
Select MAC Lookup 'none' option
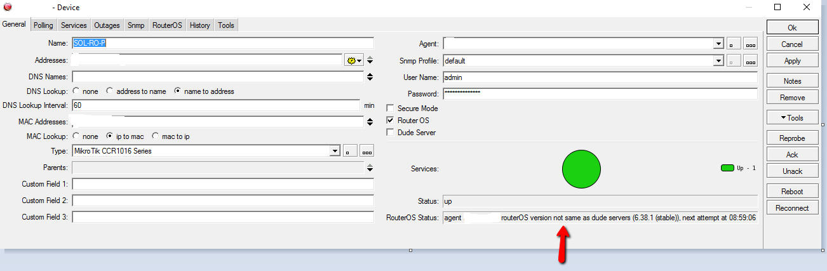(76, 136)
